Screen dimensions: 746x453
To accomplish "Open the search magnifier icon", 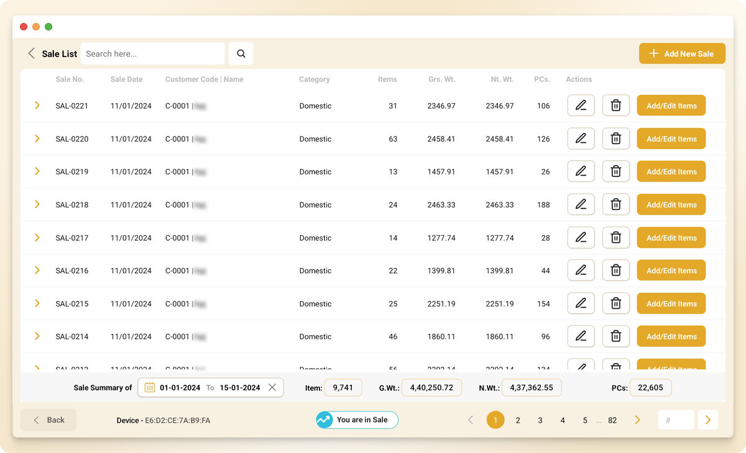I will click(x=241, y=53).
